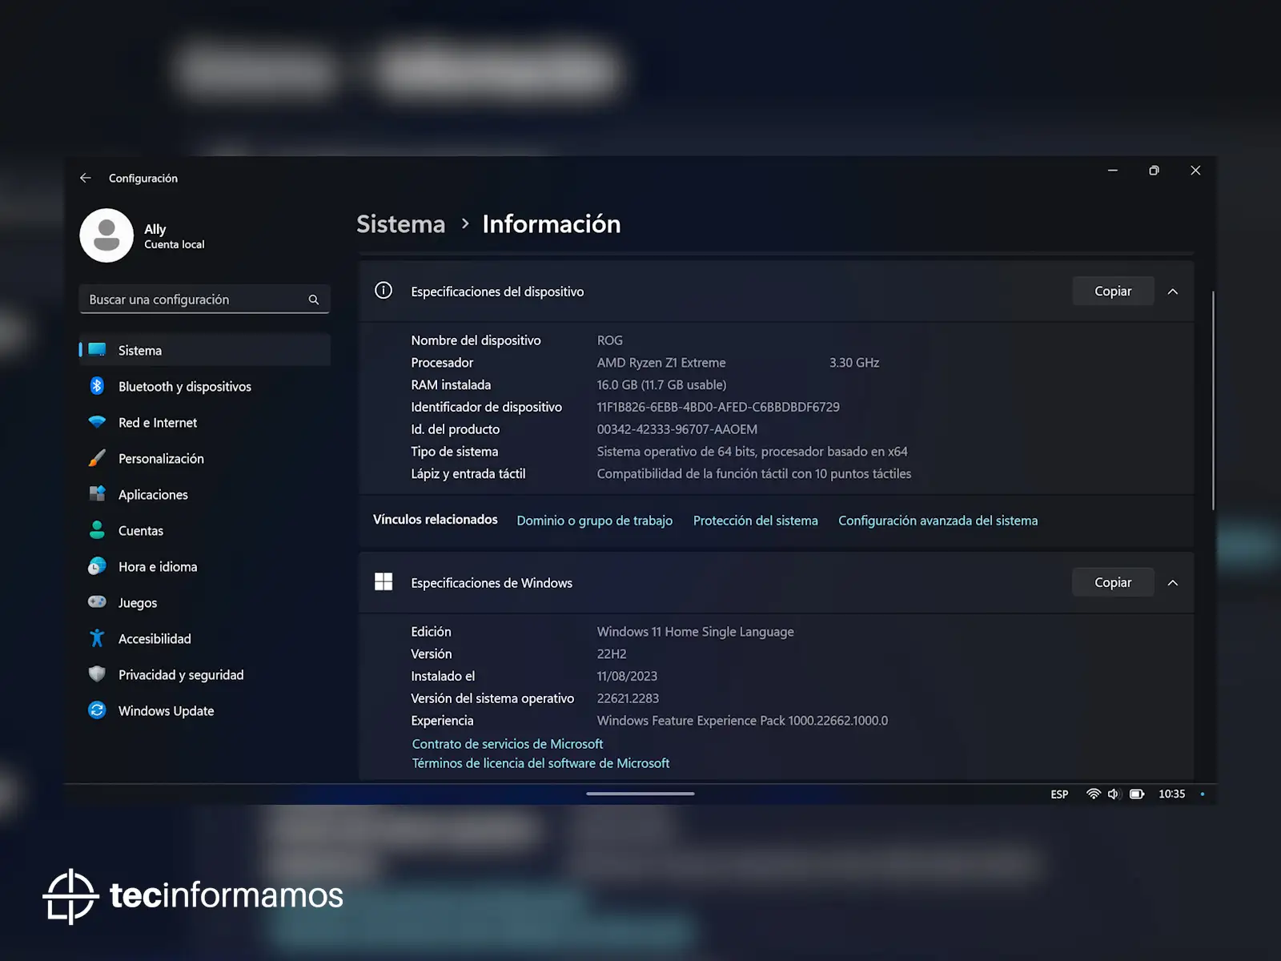
Task: Select Juegos in the sidebar
Action: 137,603
